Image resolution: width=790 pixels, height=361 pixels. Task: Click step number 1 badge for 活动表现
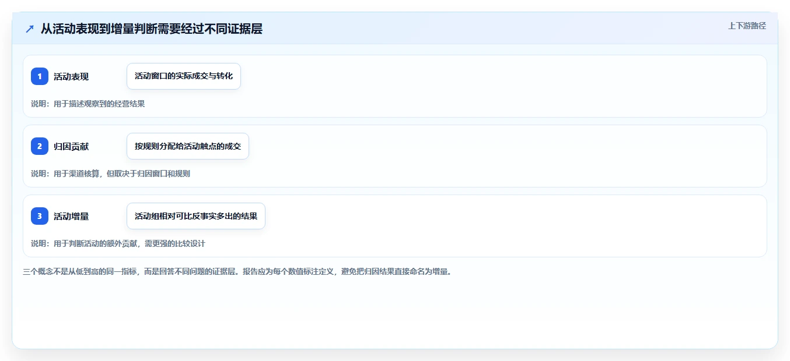40,76
